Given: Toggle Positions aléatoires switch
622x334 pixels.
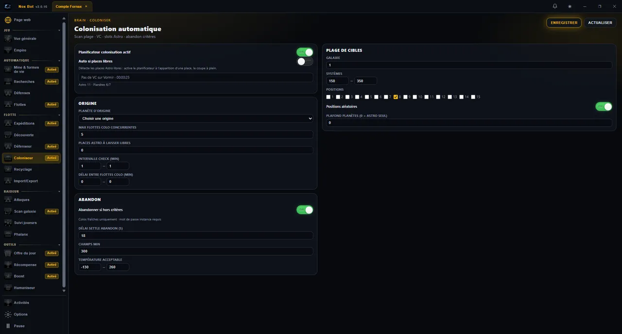Looking at the screenshot, I should tap(604, 106).
